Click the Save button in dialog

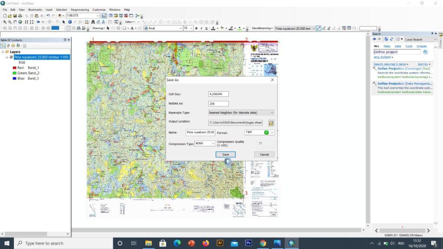(x=225, y=154)
